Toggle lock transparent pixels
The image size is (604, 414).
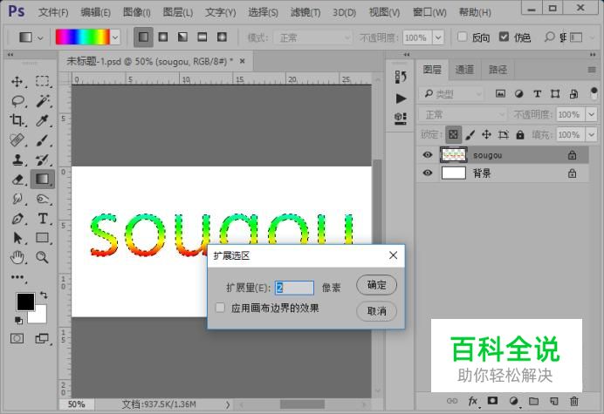[453, 135]
